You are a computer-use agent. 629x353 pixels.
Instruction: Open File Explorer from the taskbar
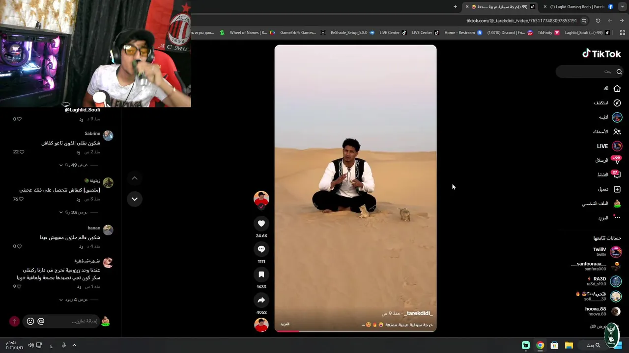pyautogui.click(x=569, y=345)
